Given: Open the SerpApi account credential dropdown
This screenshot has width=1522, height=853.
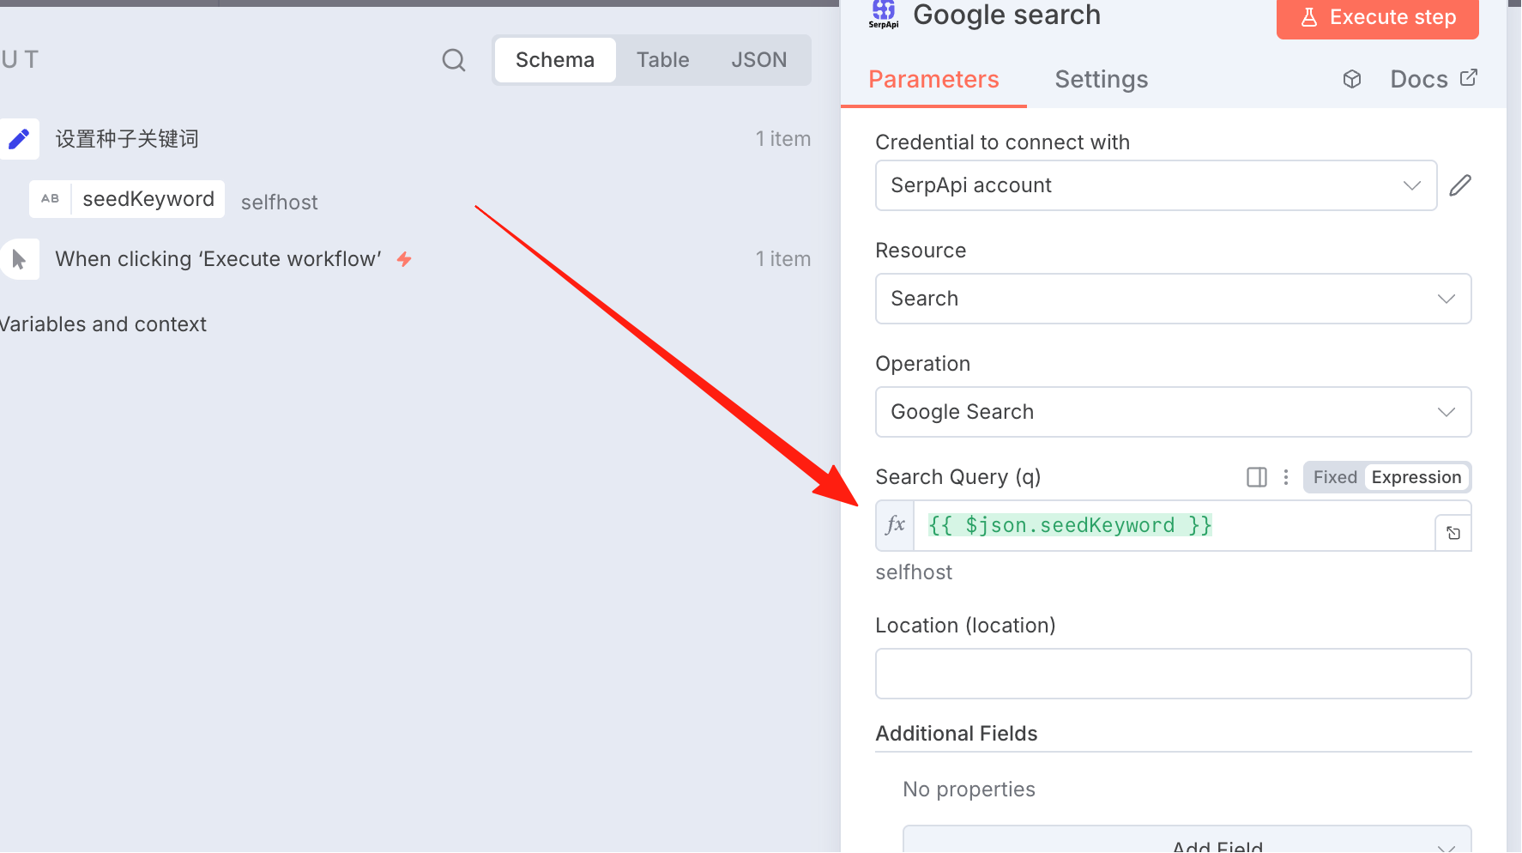Looking at the screenshot, I should [1156, 185].
